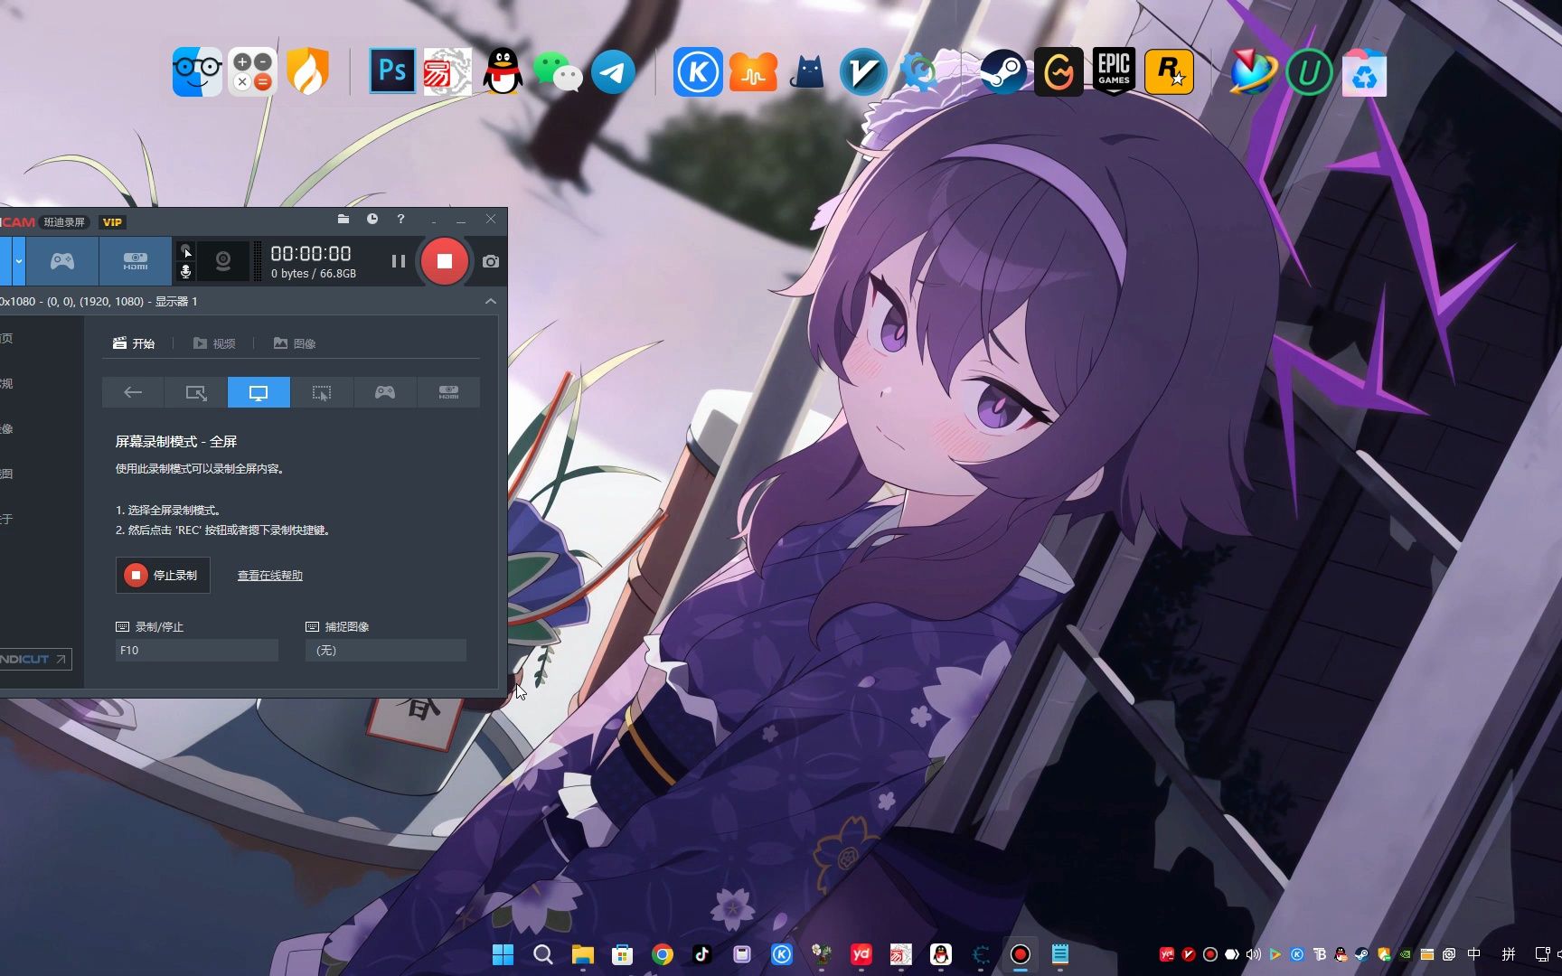This screenshot has height=976, width=1562.
Task: Collapse the panel with the chevron up
Action: (x=491, y=301)
